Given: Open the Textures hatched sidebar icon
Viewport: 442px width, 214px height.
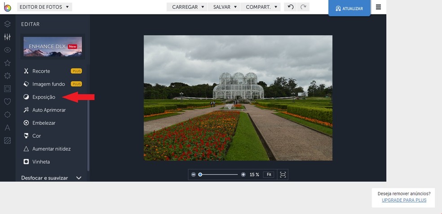Looking at the screenshot, I should coord(7,140).
